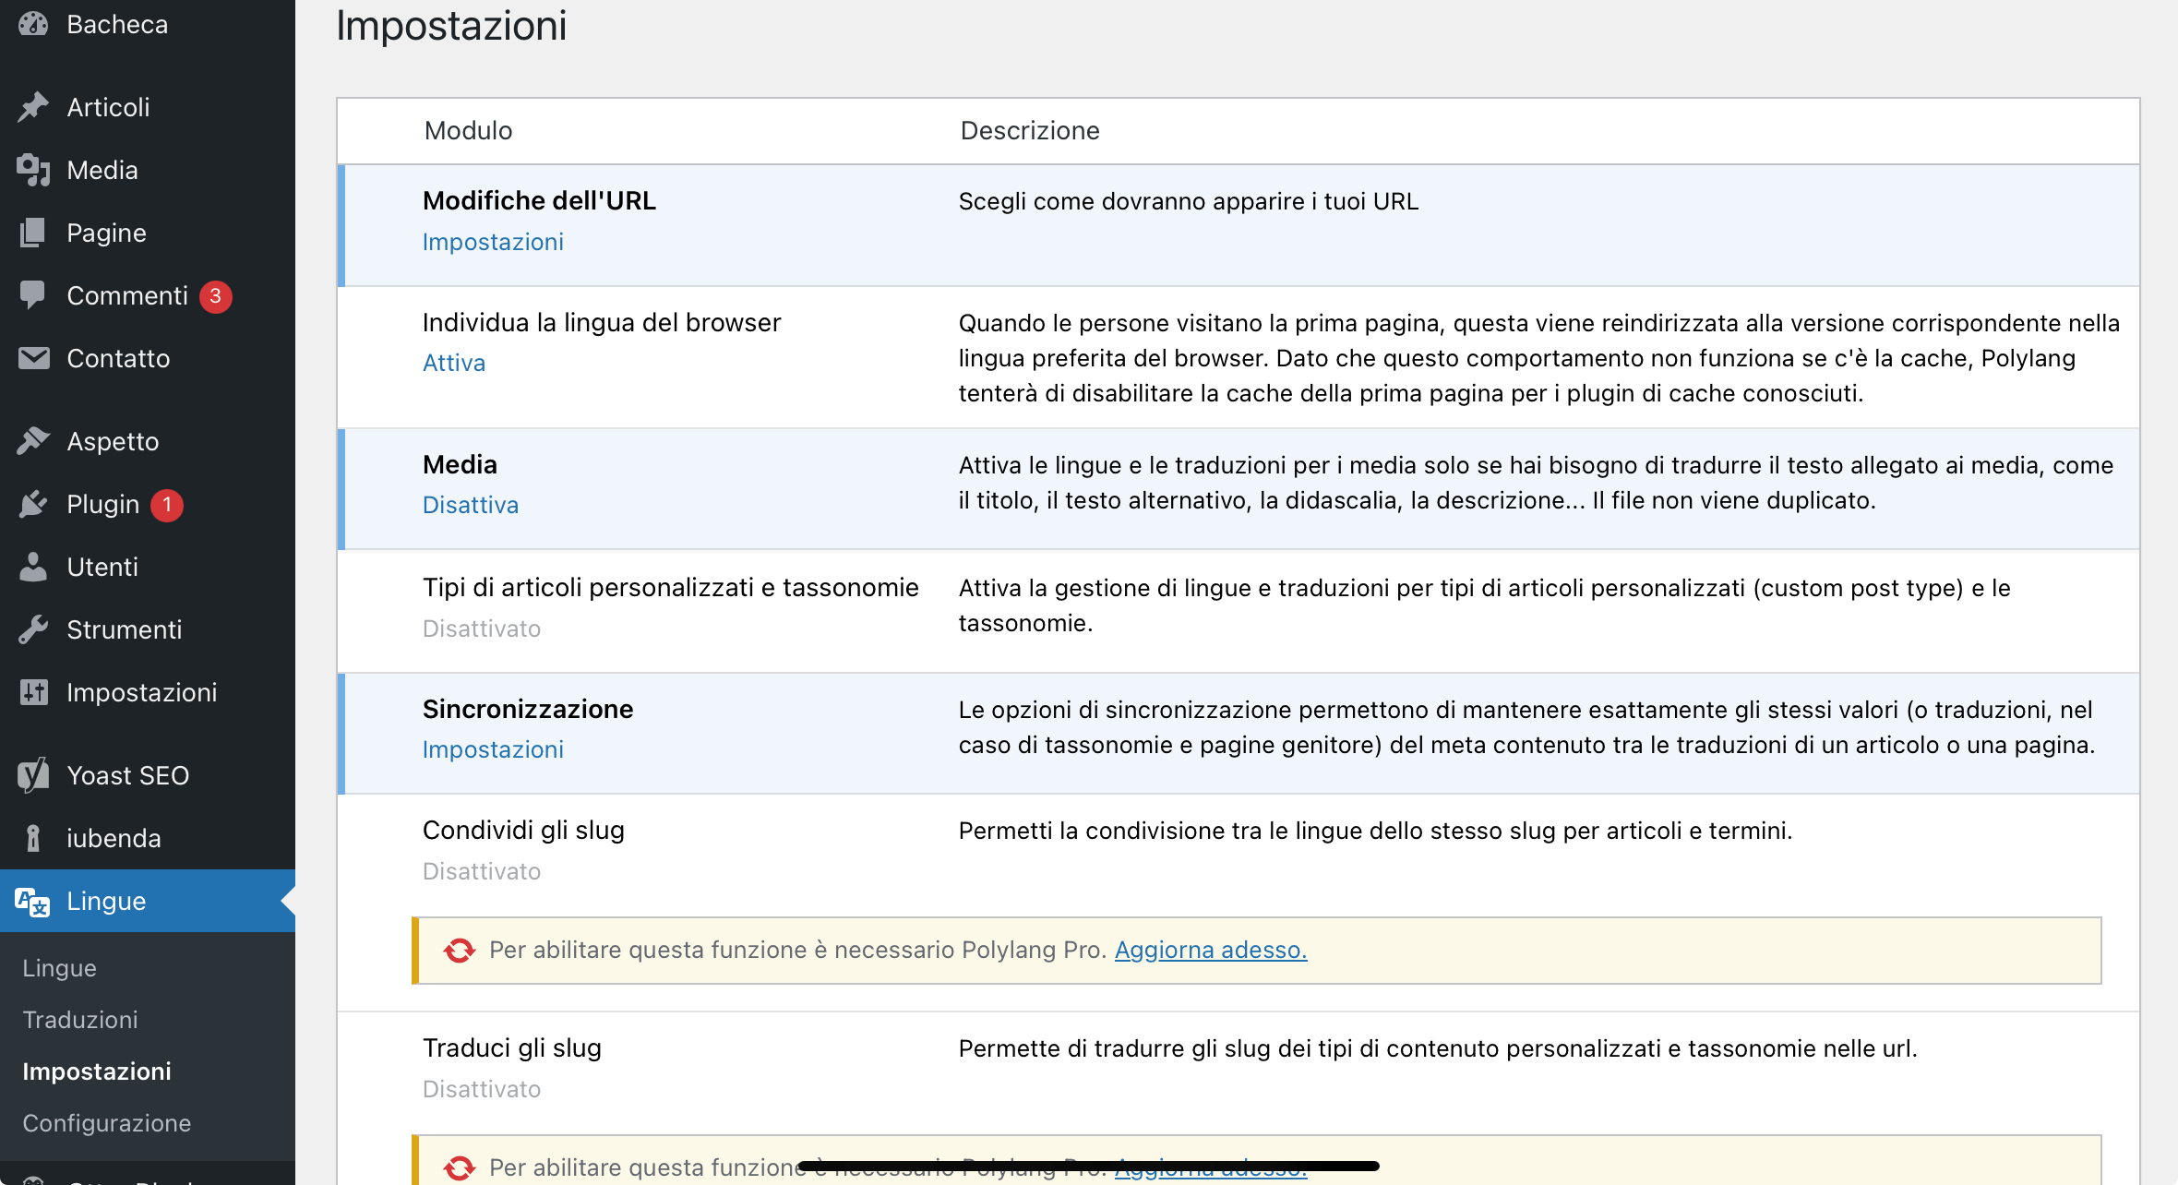Click the Articoli pin icon
The height and width of the screenshot is (1185, 2178).
33,107
